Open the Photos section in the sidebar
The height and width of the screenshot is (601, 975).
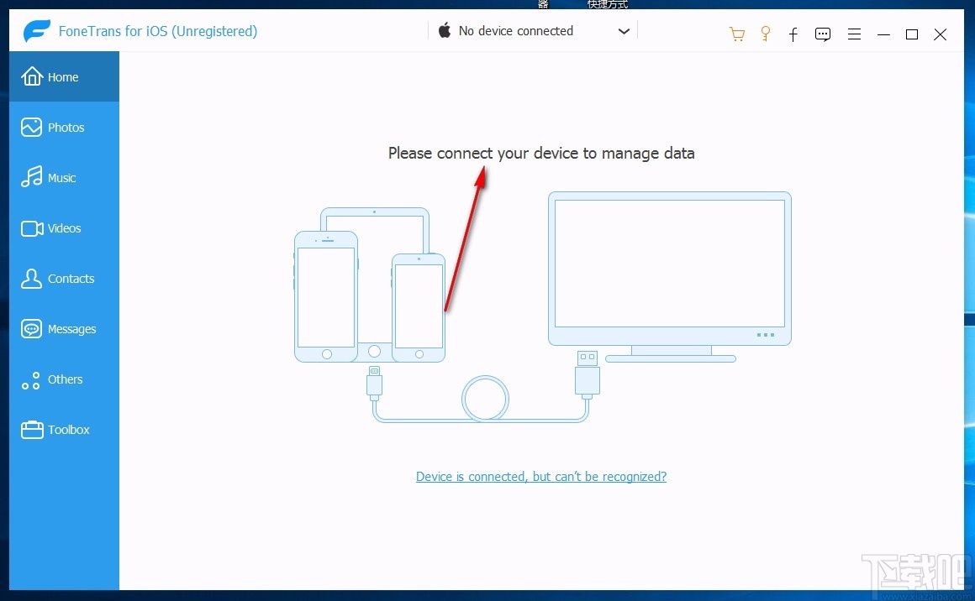(64, 127)
